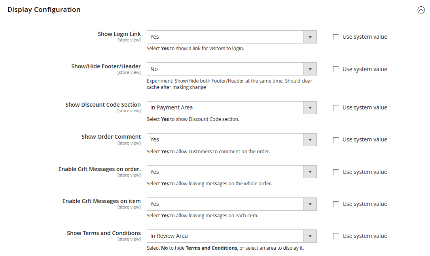Enable Use system value for Discount Code Section
The image size is (430, 256).
pyautogui.click(x=336, y=108)
